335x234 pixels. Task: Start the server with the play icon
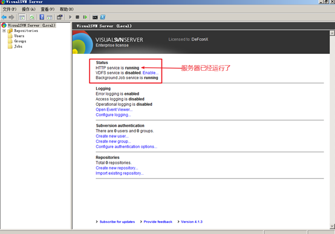[70, 17]
